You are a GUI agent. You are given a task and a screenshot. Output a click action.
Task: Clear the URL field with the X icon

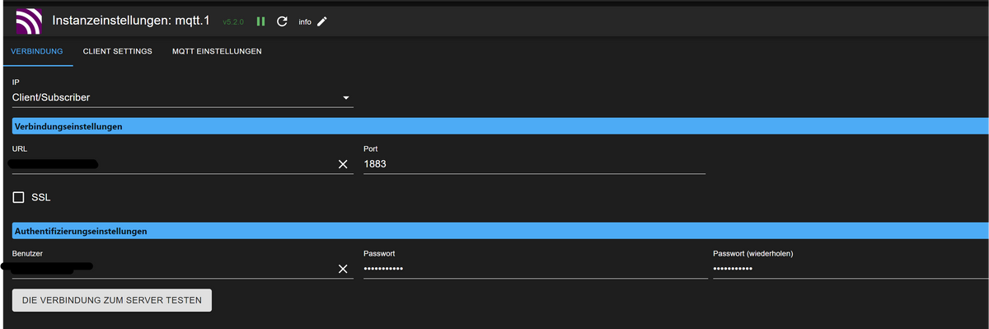(x=344, y=164)
